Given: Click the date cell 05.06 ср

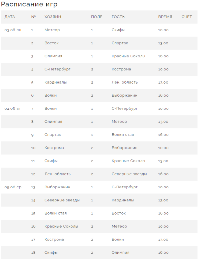Looking at the screenshot, I should (x=13, y=187).
